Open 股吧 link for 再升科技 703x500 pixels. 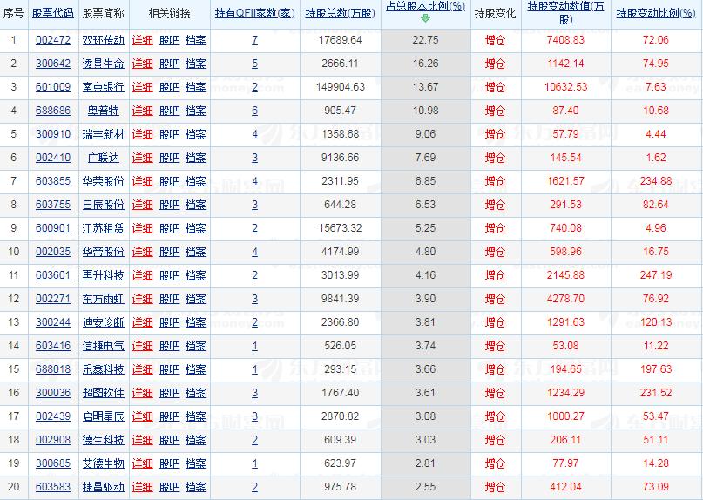coord(170,275)
